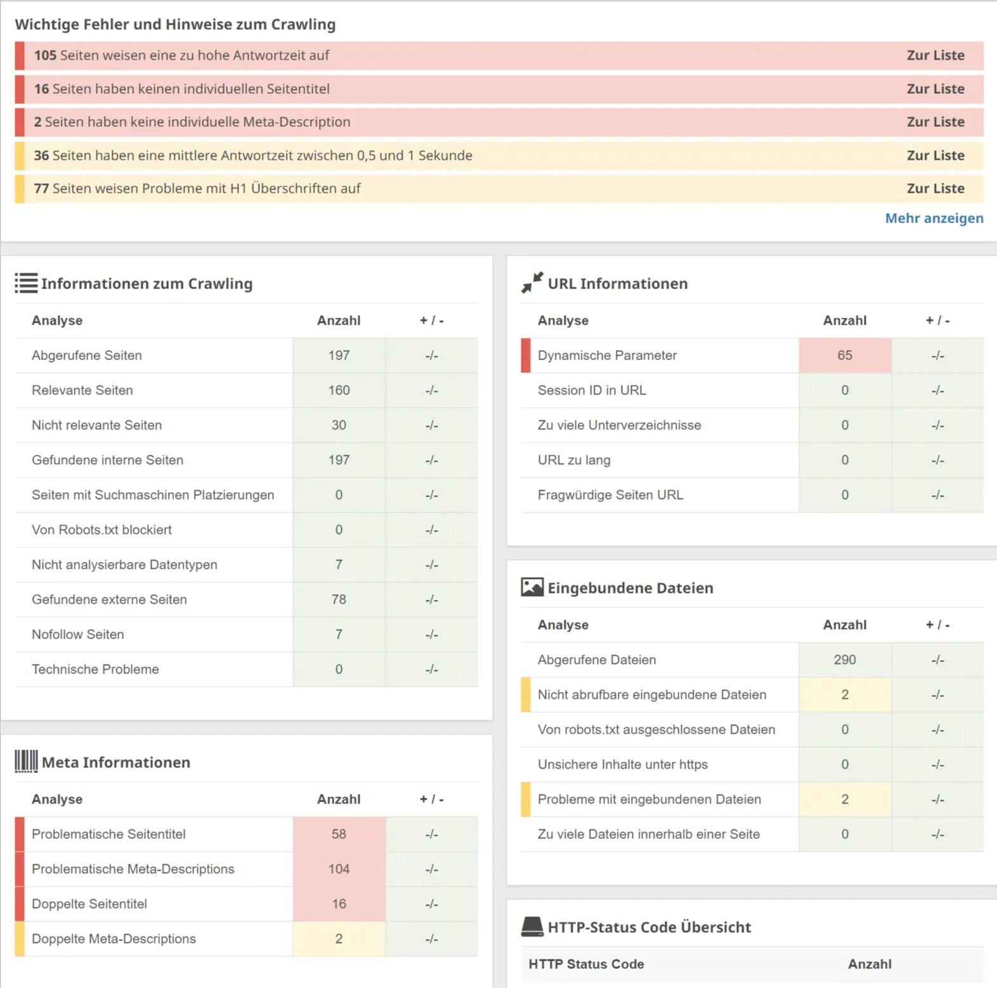Click Fragwürdige Seiten URL row label
Screen dimensions: 997x988
point(610,495)
